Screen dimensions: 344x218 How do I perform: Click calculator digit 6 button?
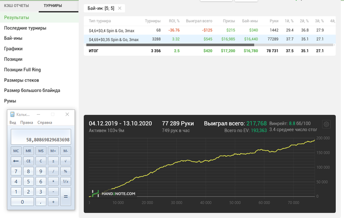pos(41,181)
